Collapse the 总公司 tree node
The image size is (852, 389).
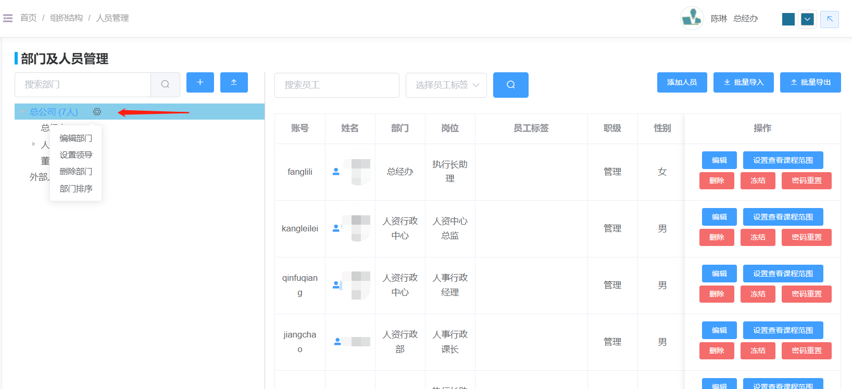[22, 112]
